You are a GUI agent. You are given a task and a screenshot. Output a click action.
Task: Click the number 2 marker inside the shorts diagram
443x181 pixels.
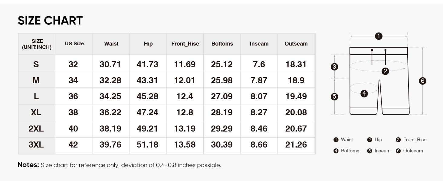[x=385, y=71]
